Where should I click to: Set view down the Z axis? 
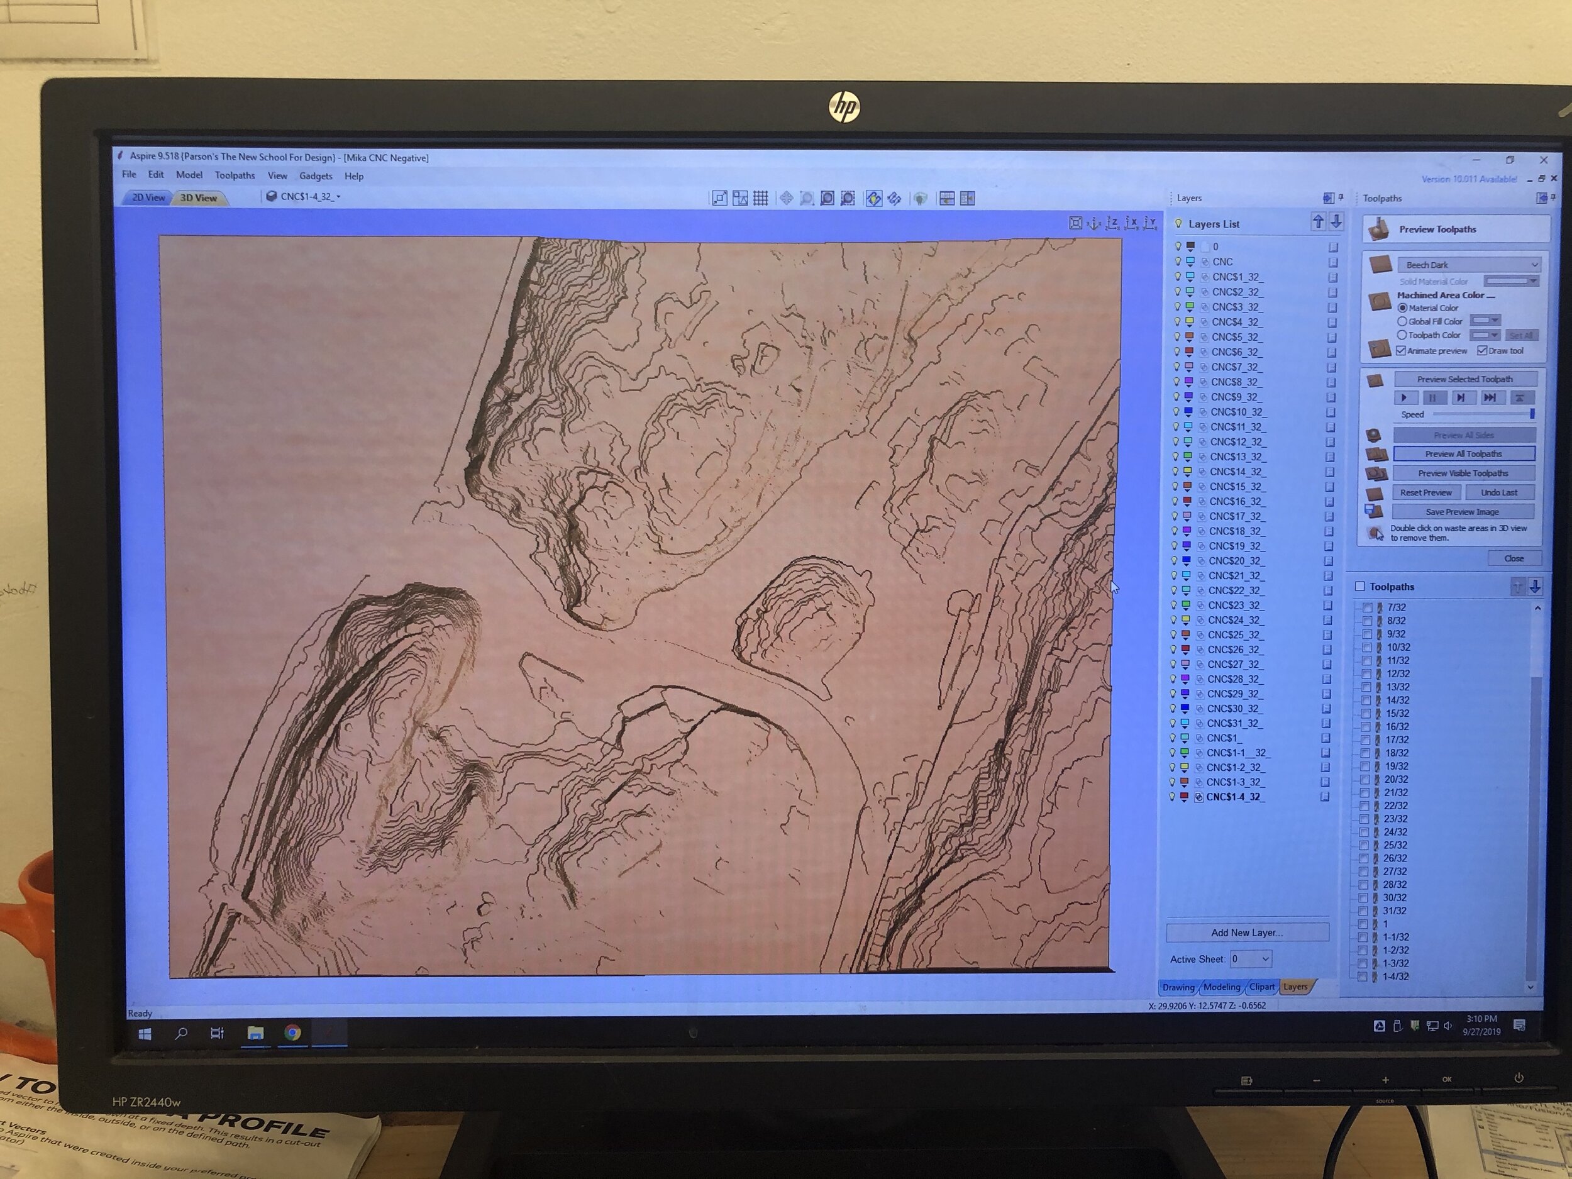click(1113, 224)
